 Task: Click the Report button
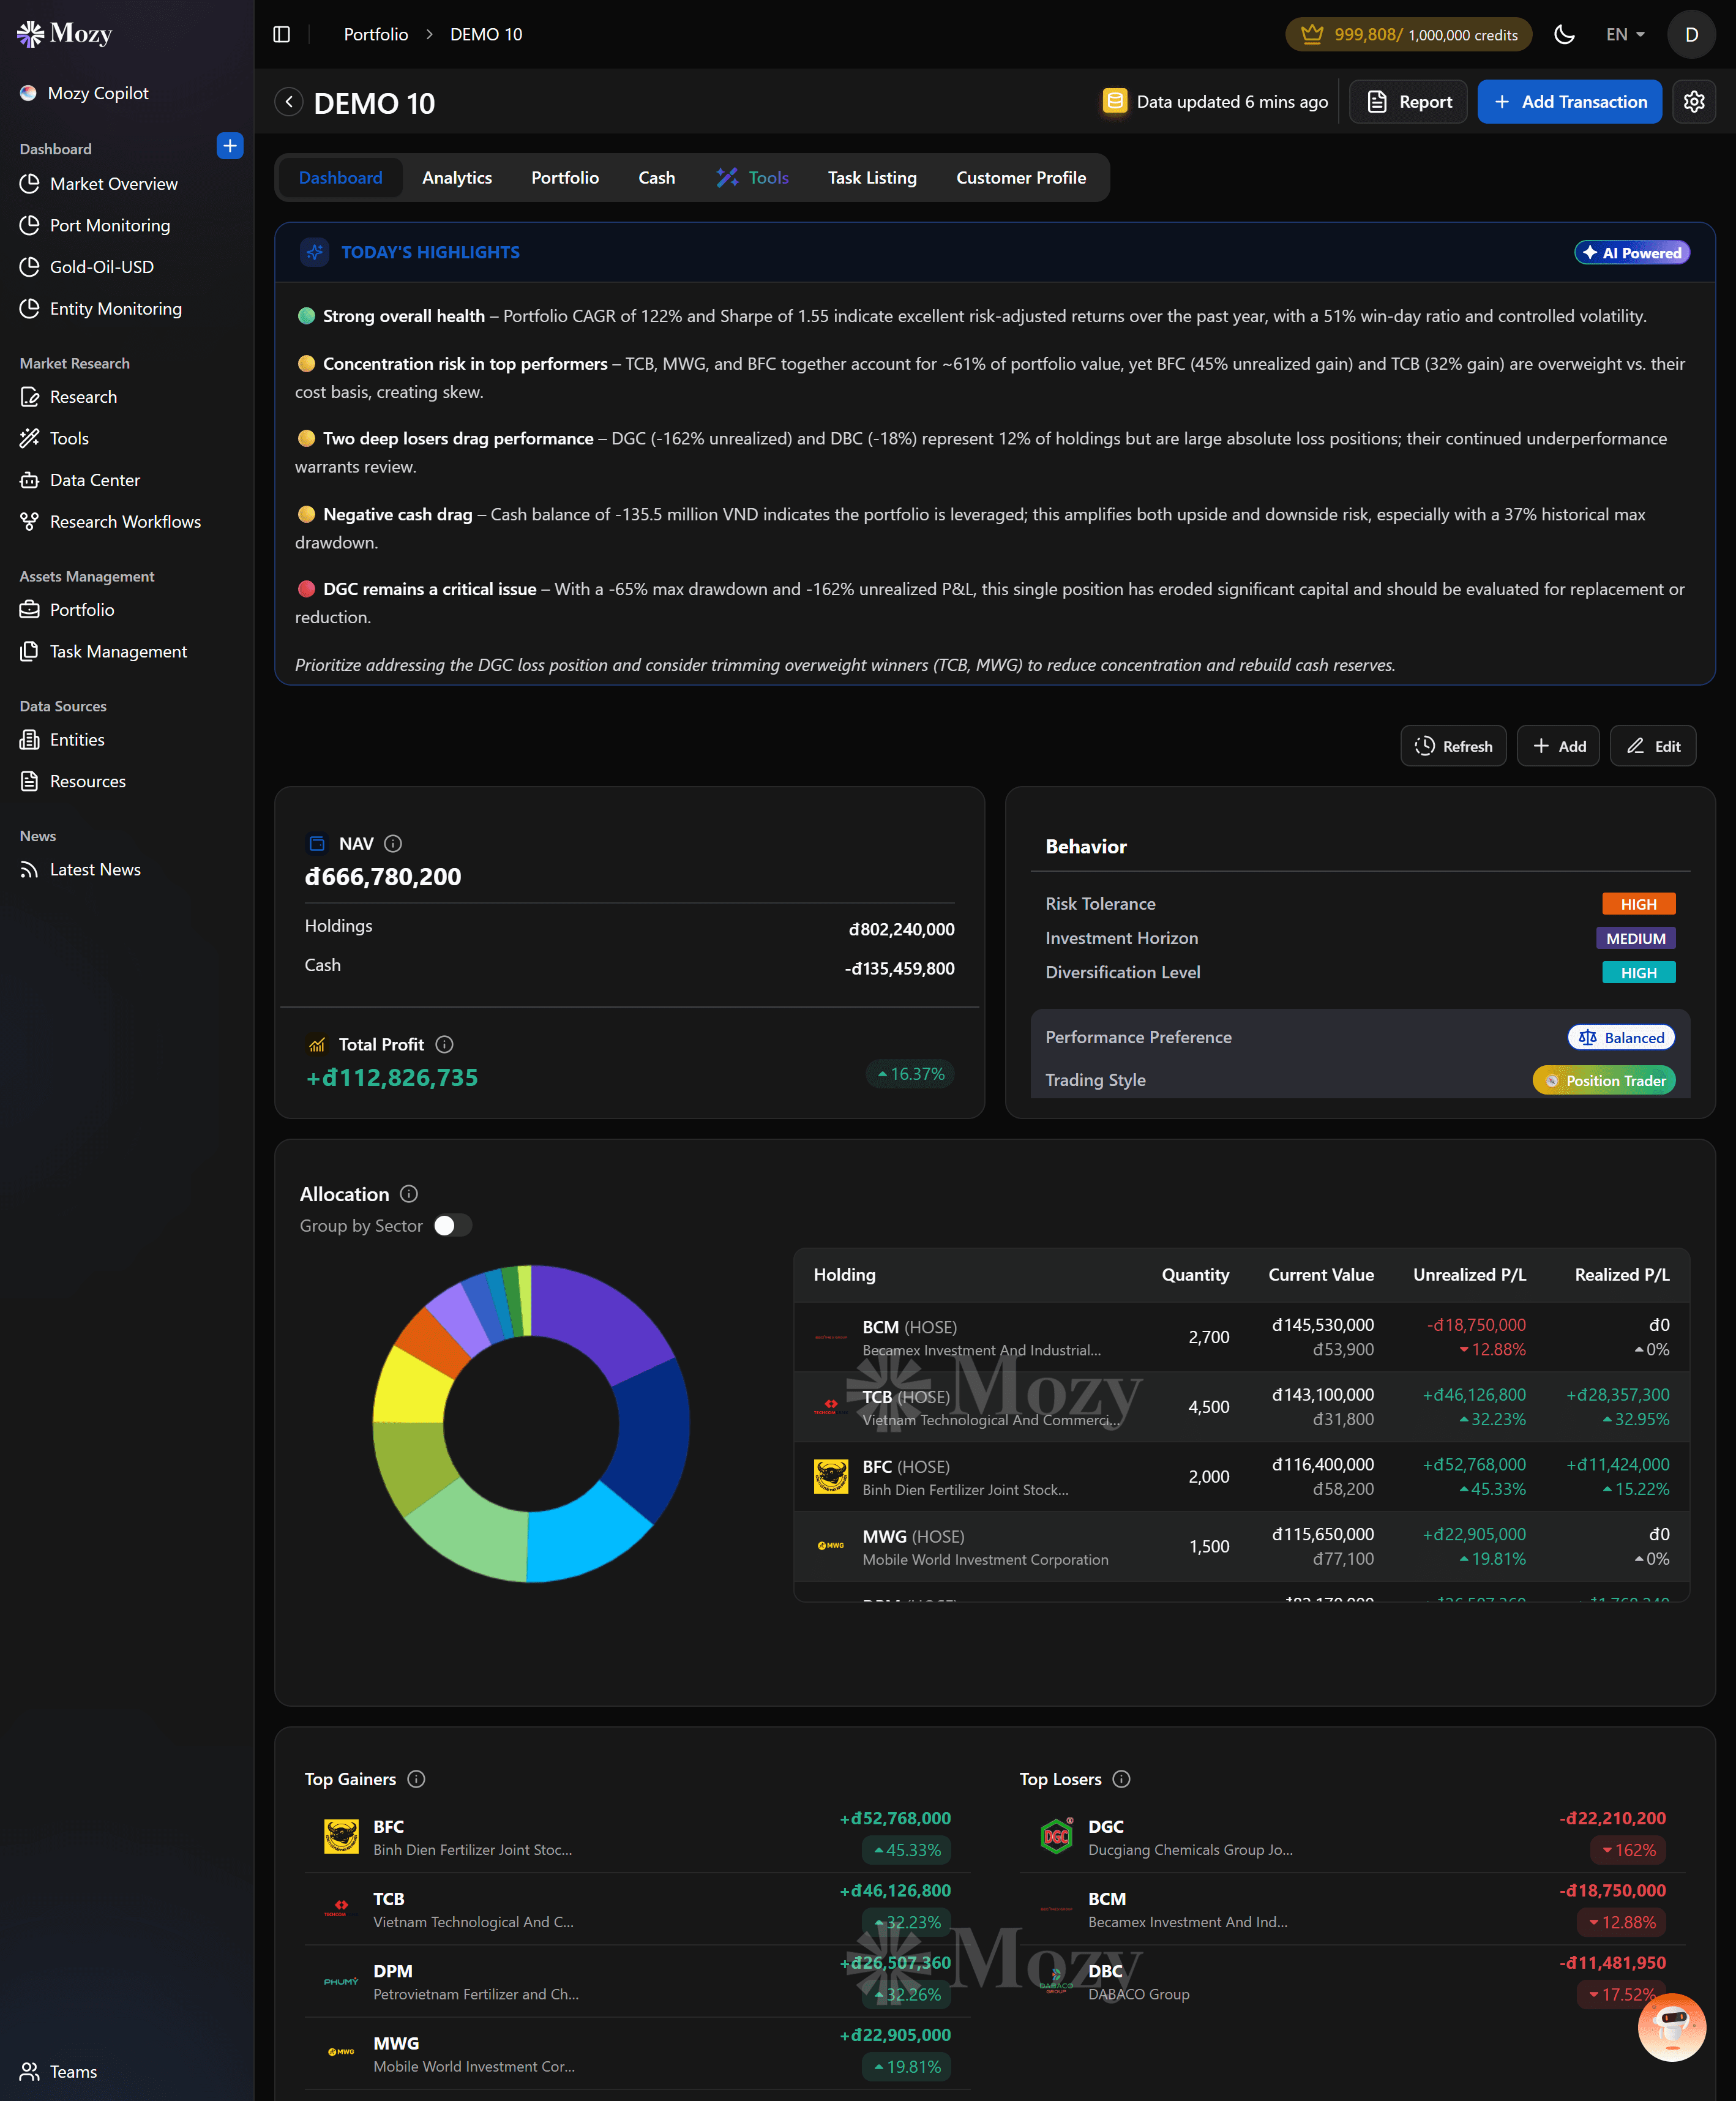click(1408, 102)
